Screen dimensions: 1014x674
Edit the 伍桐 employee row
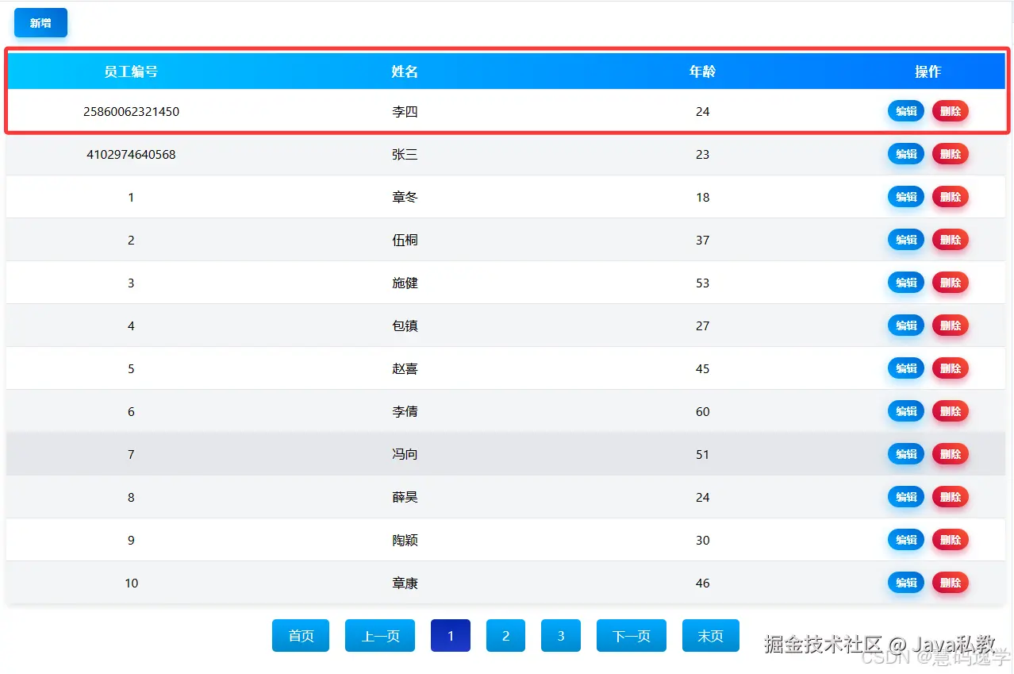tap(906, 240)
